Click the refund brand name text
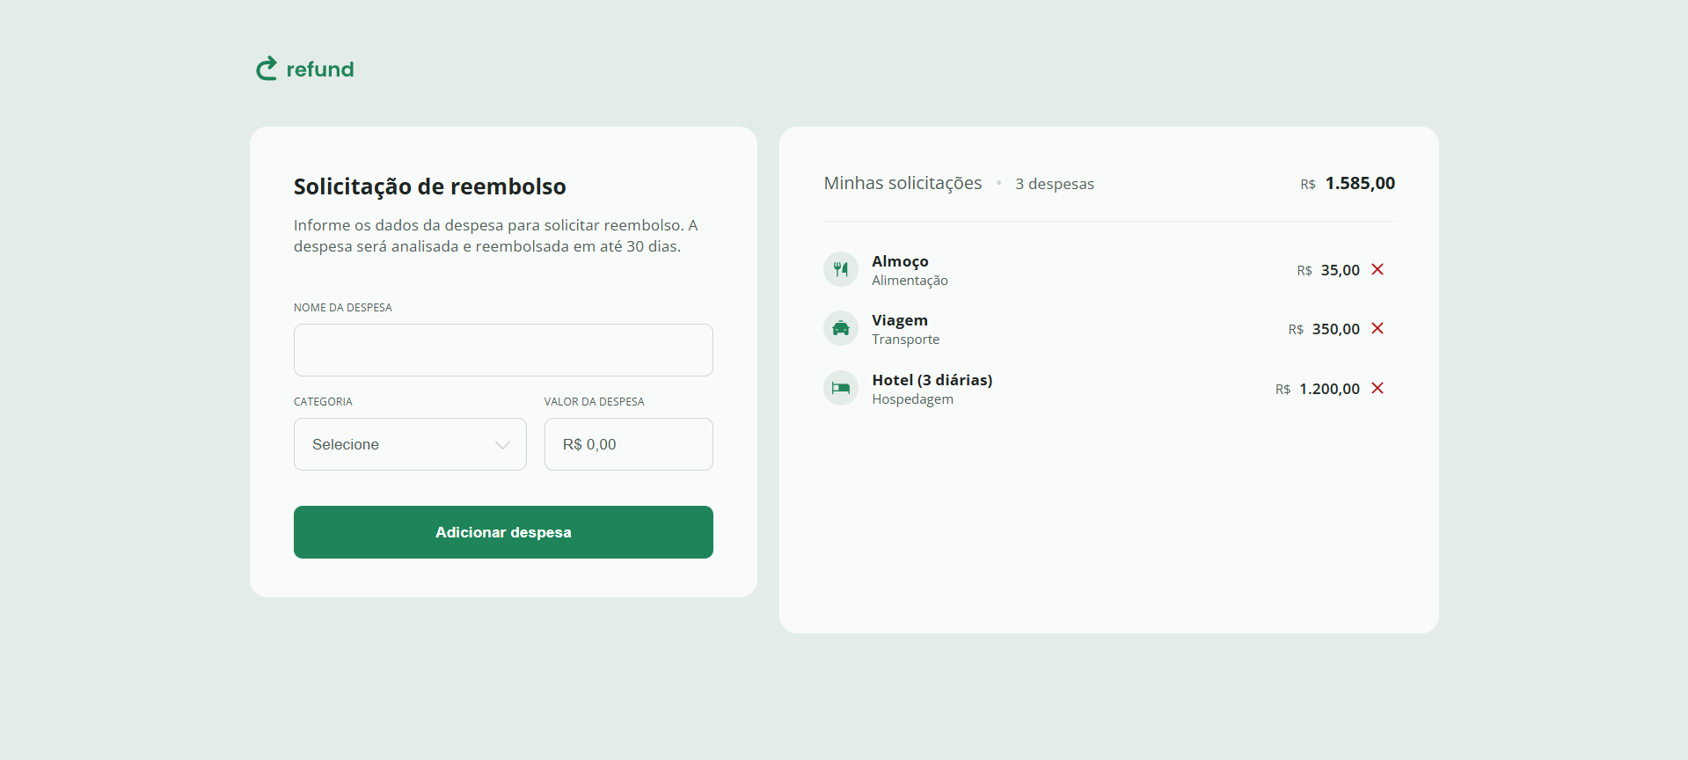Image resolution: width=1688 pixels, height=760 pixels. (x=320, y=69)
